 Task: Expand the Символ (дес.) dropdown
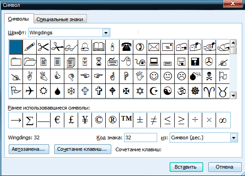(x=234, y=137)
